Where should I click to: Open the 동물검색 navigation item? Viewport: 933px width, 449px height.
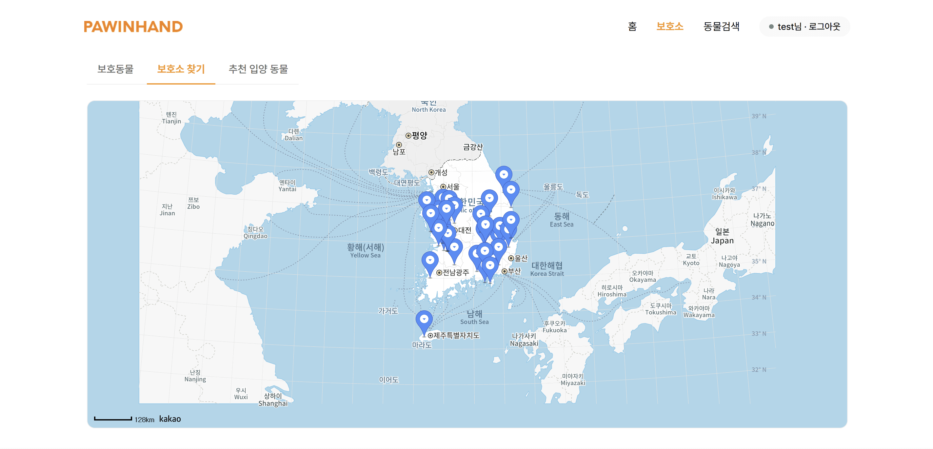tap(721, 27)
